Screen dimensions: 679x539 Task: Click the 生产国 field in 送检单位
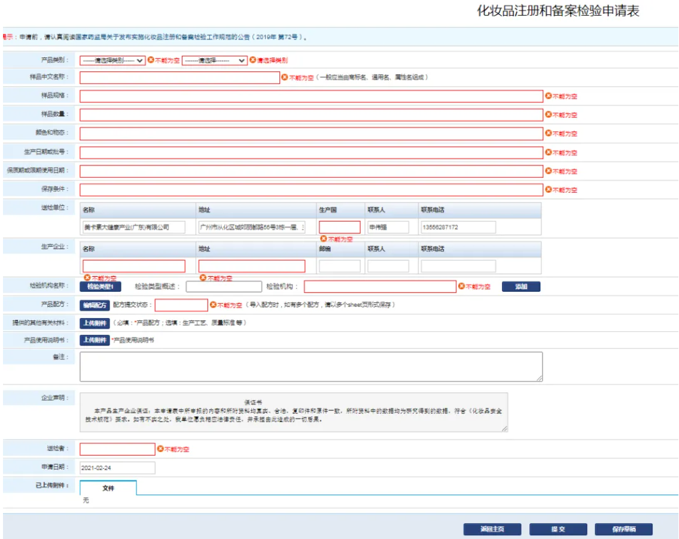click(x=339, y=228)
